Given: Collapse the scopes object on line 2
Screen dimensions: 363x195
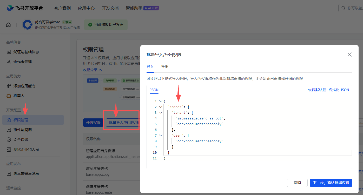Looking at the screenshot, I should click(x=160, y=107).
